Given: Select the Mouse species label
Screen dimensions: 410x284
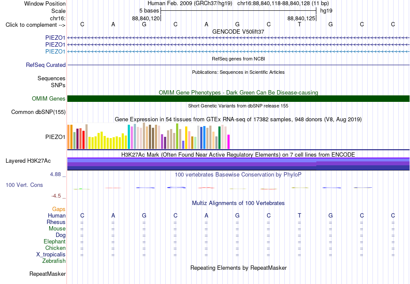Looking at the screenshot, I should pyautogui.click(x=57, y=229).
